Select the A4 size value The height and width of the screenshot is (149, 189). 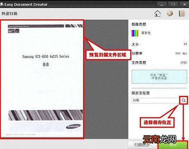[x=185, y=44]
